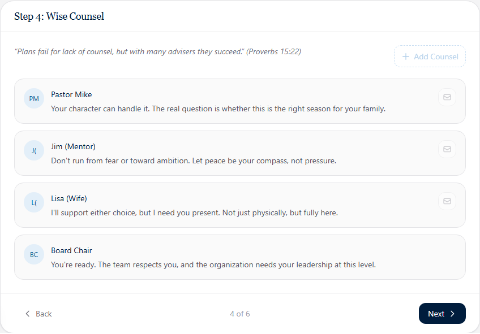Click the Proverbs 15:22 quote text
The width and height of the screenshot is (480, 334).
click(x=158, y=51)
